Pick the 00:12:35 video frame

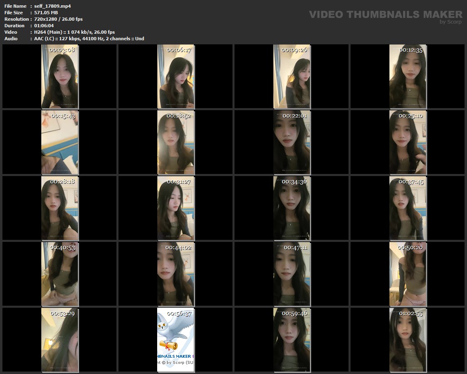[x=408, y=77]
